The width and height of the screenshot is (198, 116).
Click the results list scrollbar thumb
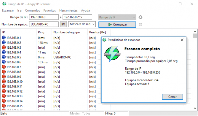click(x=195, y=36)
